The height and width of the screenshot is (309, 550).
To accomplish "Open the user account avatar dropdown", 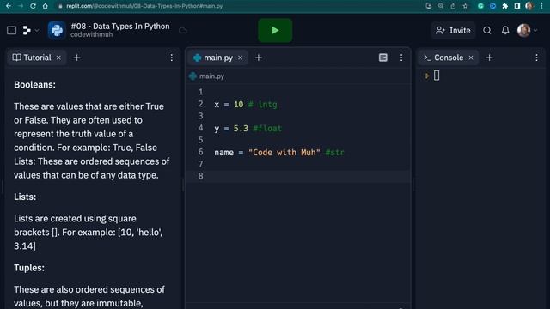I will pos(527,31).
